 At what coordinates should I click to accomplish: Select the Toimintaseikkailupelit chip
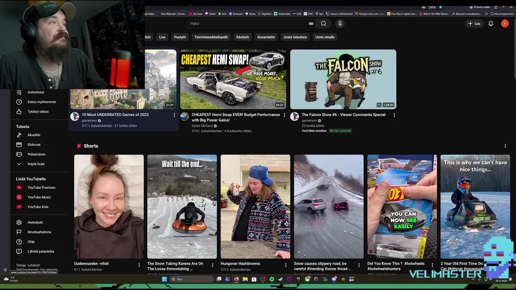coord(211,37)
